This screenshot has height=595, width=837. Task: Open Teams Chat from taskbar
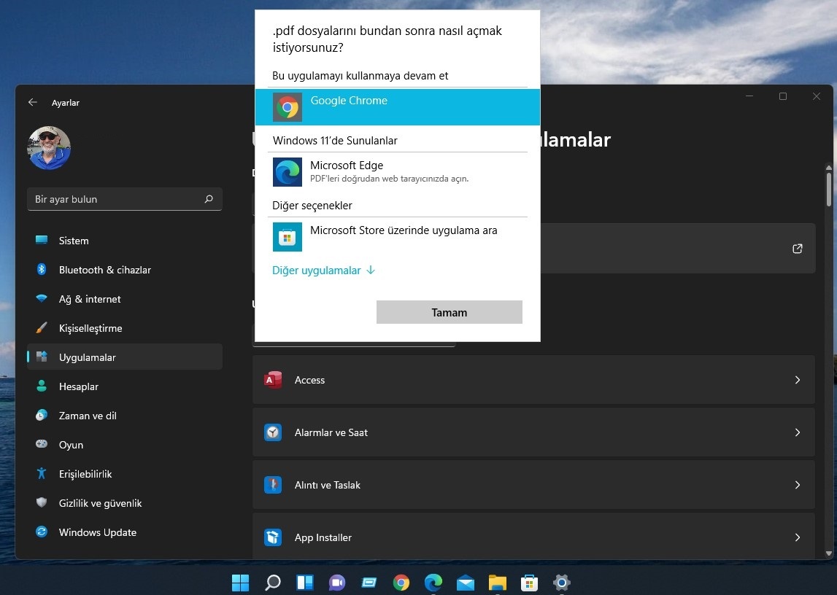point(337,582)
